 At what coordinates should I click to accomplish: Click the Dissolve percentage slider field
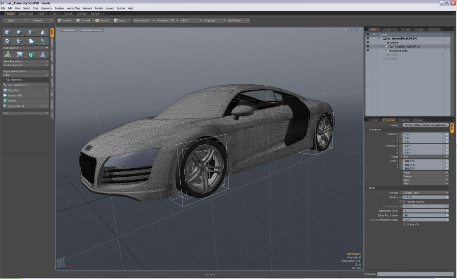click(x=425, y=197)
